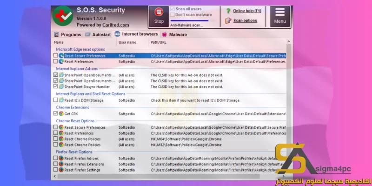Open Online help (F1) link
The image size is (372, 186).
tap(247, 11)
